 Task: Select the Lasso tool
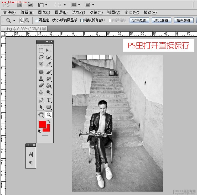[41, 57]
